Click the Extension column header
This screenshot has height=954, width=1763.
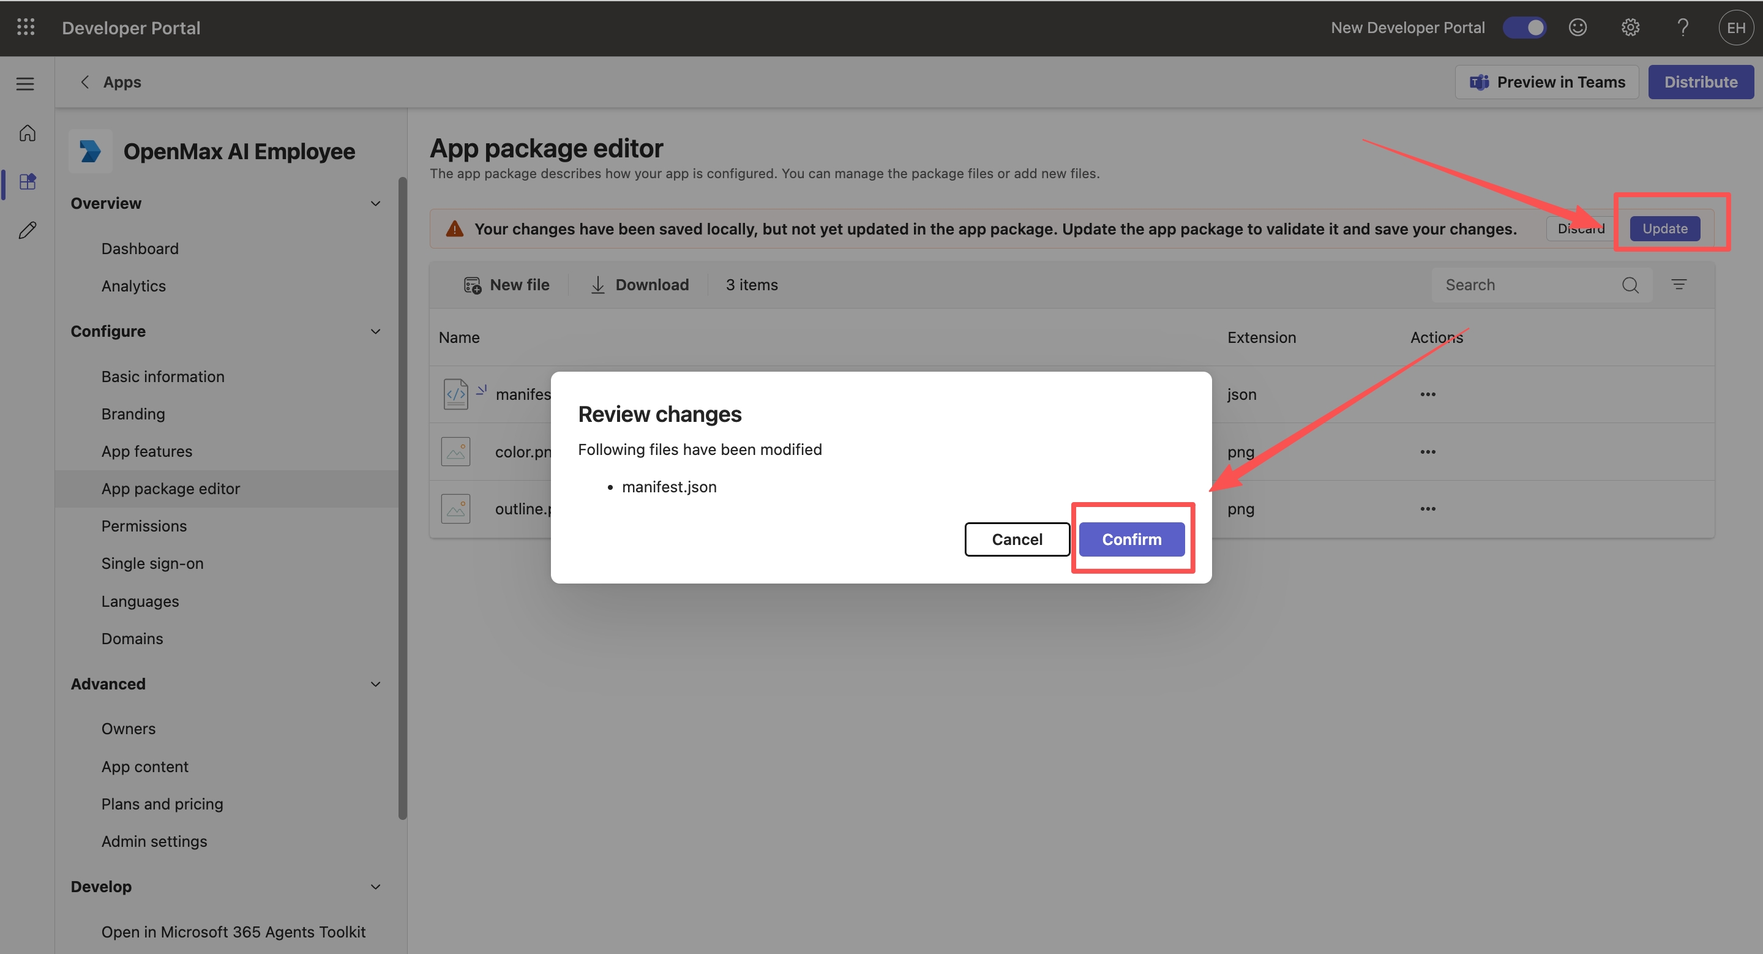coord(1261,337)
